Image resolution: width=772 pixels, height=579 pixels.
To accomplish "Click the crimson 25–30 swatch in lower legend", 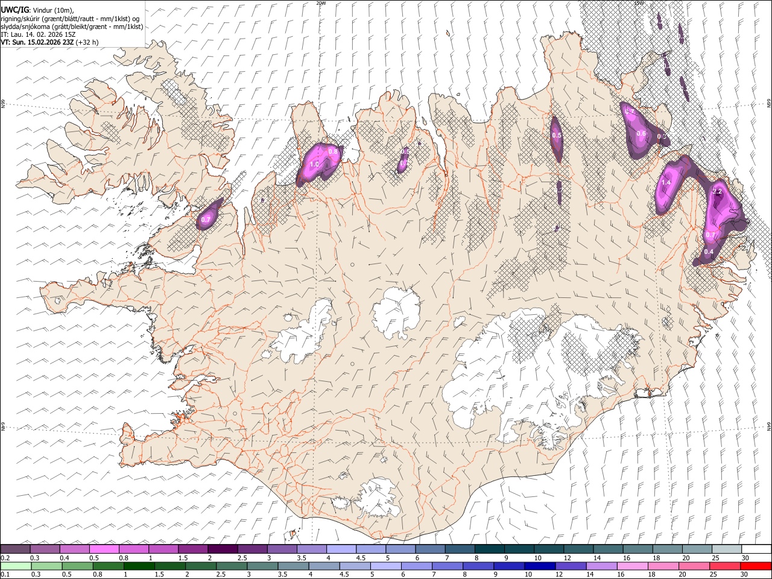I will [x=725, y=566].
